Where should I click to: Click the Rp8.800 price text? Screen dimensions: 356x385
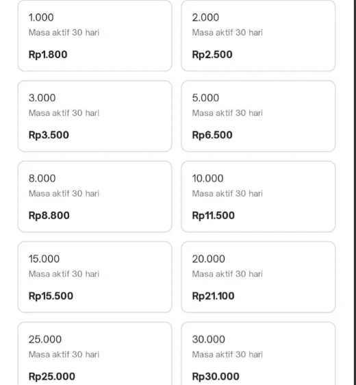tap(49, 216)
